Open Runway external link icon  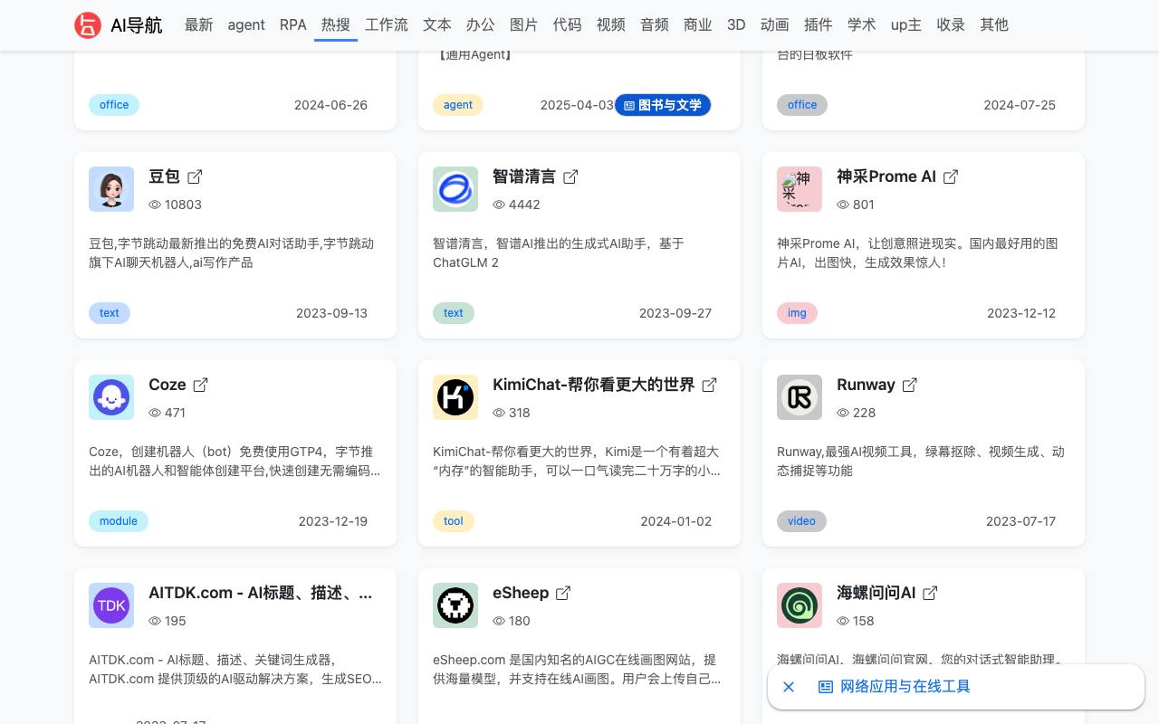coord(909,385)
